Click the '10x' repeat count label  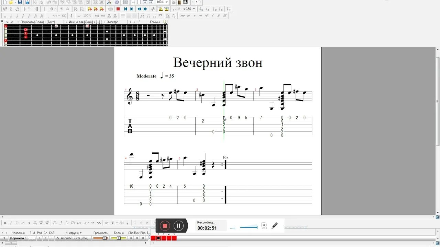pos(225,157)
